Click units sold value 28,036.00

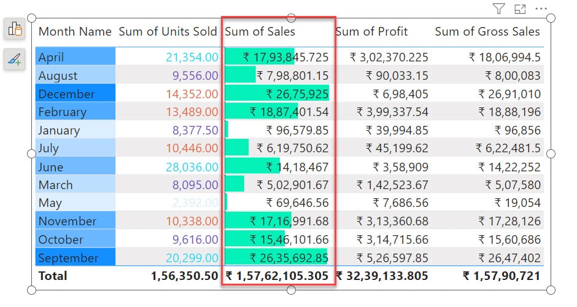pos(192,167)
